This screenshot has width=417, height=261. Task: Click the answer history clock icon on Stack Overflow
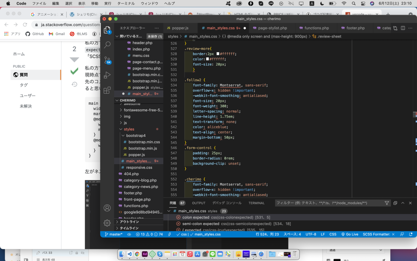click(74, 84)
